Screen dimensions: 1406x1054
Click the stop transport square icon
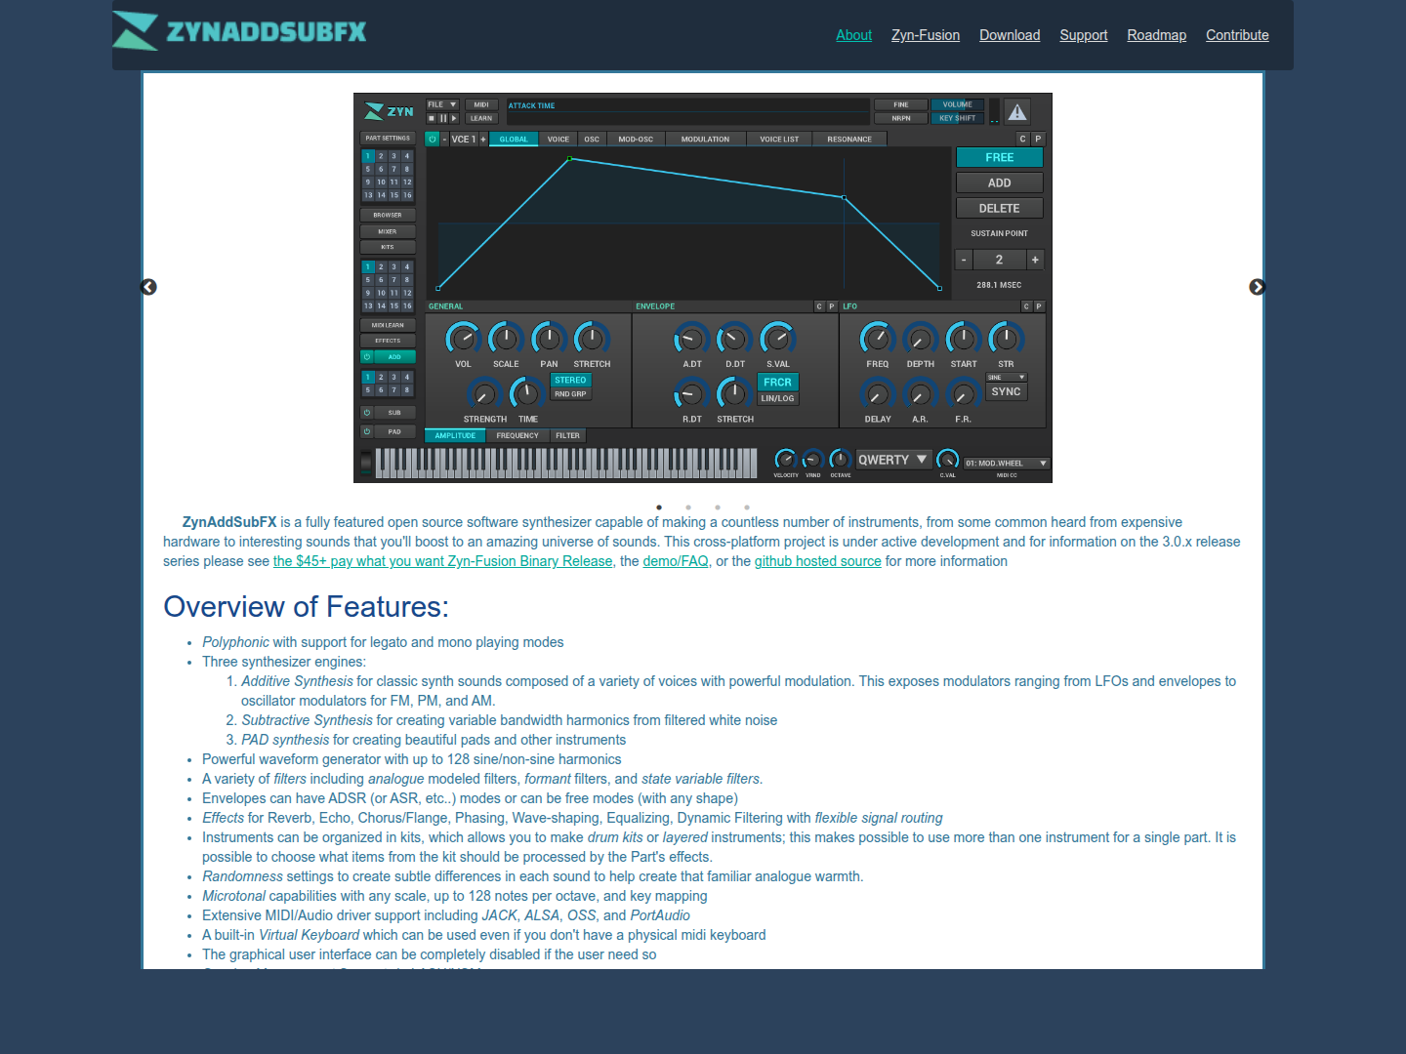tap(432, 118)
